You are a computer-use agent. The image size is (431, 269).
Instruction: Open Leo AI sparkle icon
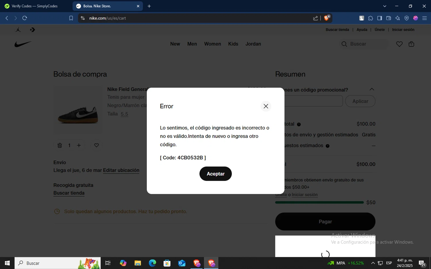[x=398, y=18]
